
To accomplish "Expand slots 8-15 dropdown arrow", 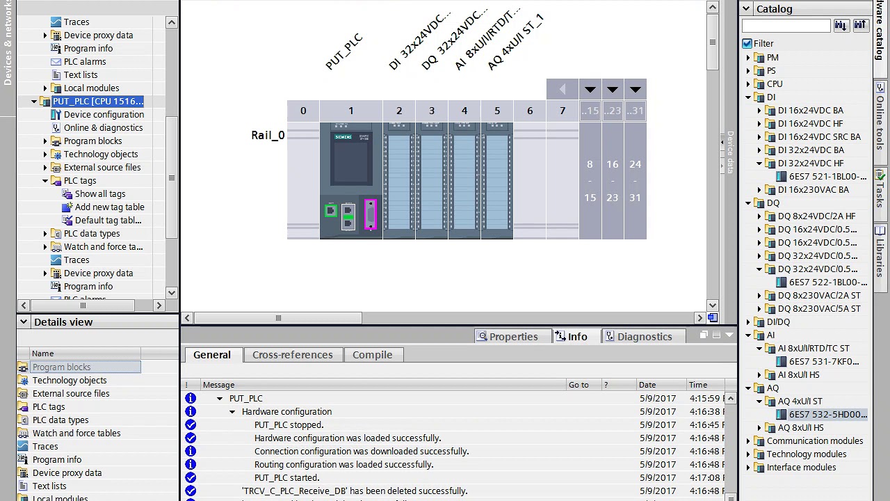I will [590, 89].
